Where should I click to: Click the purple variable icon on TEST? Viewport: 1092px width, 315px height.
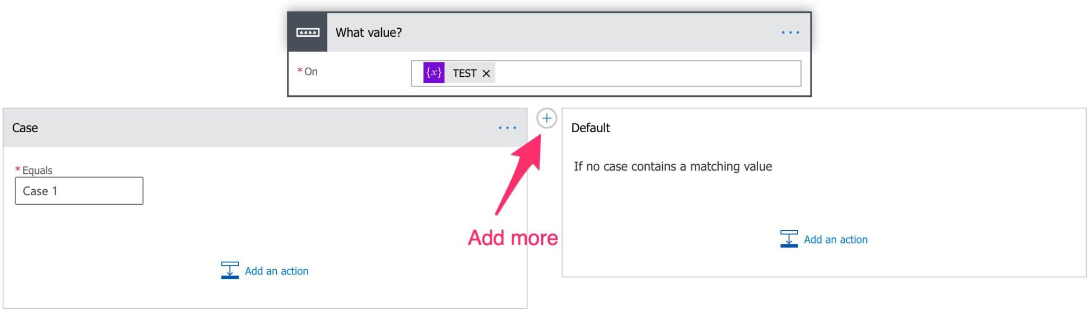pos(433,73)
